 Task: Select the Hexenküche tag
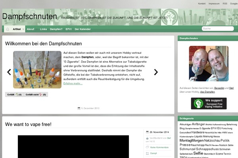point(211,133)
